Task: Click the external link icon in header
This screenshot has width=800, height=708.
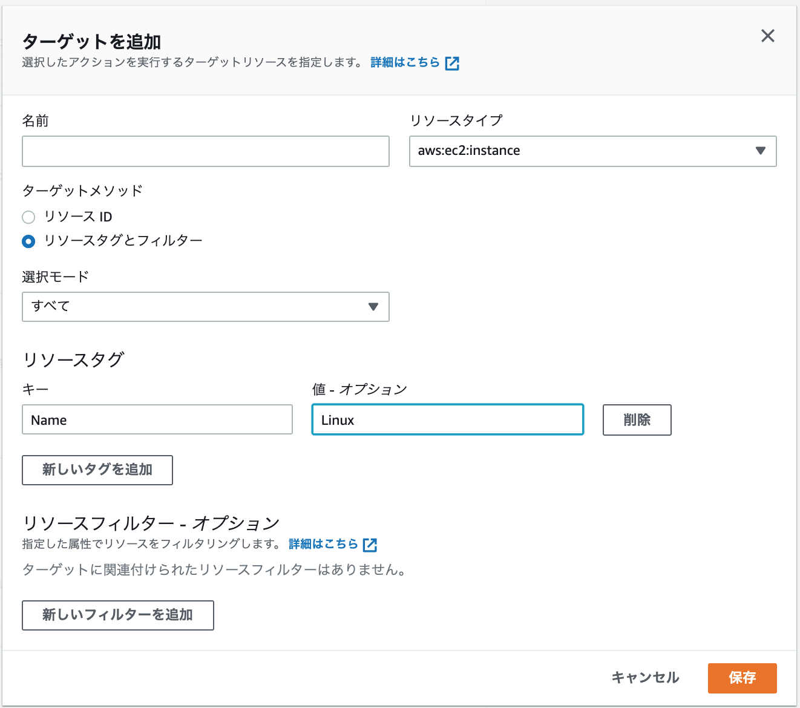Action: [x=452, y=63]
